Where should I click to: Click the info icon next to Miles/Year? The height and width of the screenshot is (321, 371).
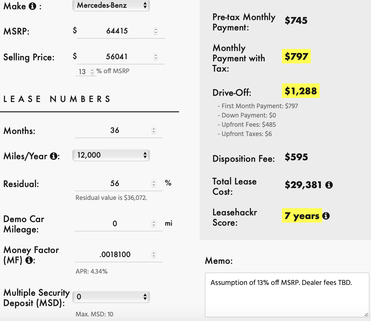click(x=53, y=156)
